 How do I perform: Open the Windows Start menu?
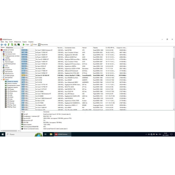click(x=3, y=134)
